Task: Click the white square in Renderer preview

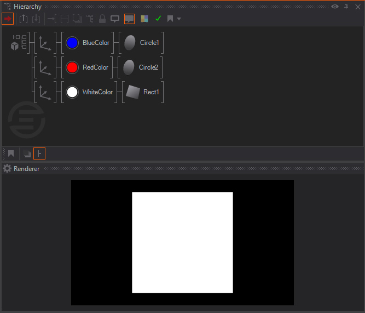Action: [x=182, y=242]
